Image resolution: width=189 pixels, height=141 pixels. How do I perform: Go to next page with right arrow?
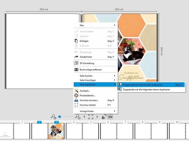point(97,117)
